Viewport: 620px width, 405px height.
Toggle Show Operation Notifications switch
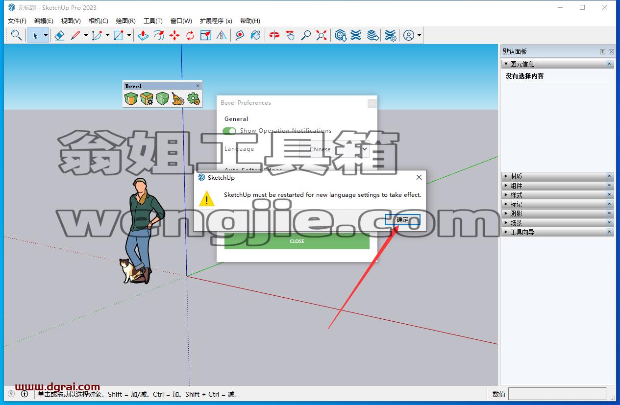pyautogui.click(x=229, y=131)
